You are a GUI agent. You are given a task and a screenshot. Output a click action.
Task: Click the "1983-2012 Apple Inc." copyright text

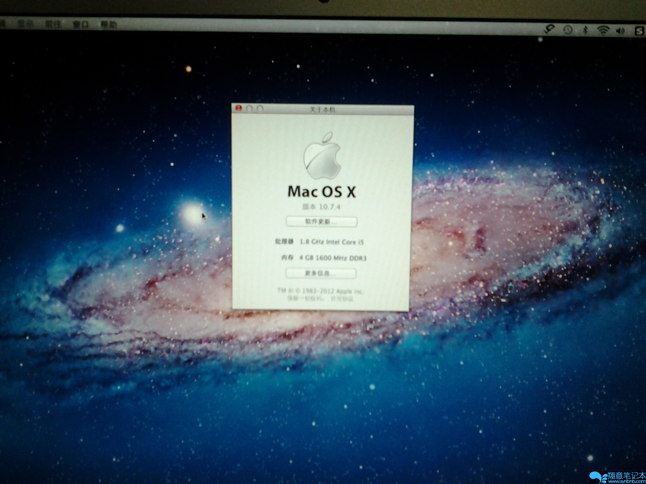pos(332,291)
